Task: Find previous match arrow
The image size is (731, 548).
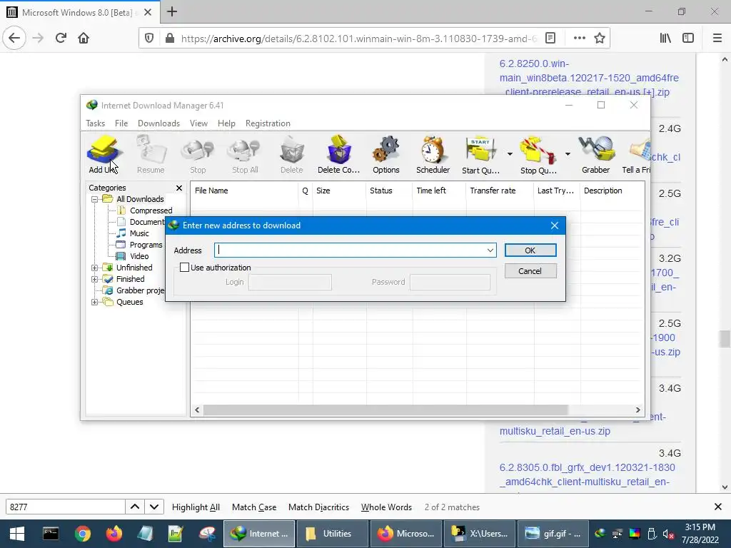Action: 135,507
